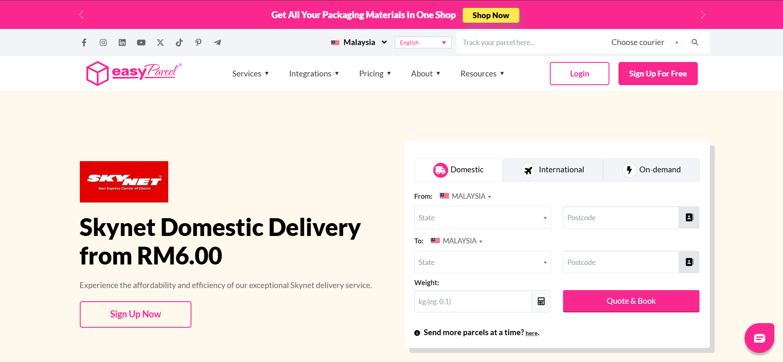
Task: Open the YouTube social icon
Action: click(141, 43)
